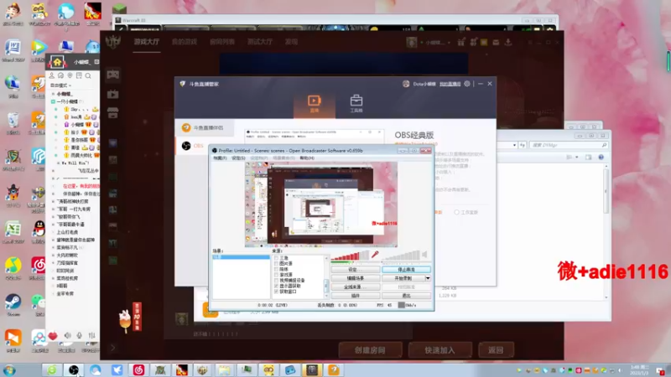Click the shop icon in platform sidebar

coord(113,113)
